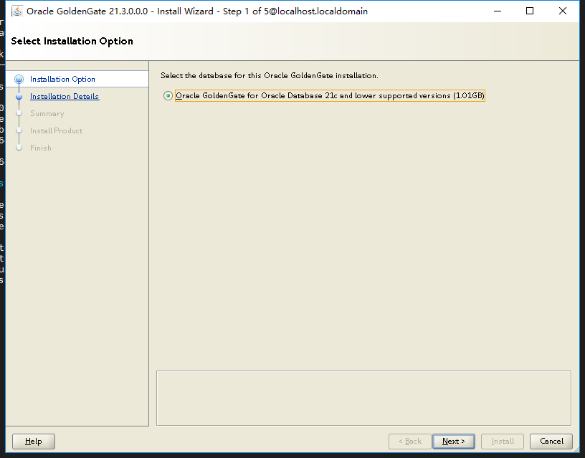
Task: Select Oracle GoldenGate for Oracle Database 21c radio button
Action: coord(168,96)
